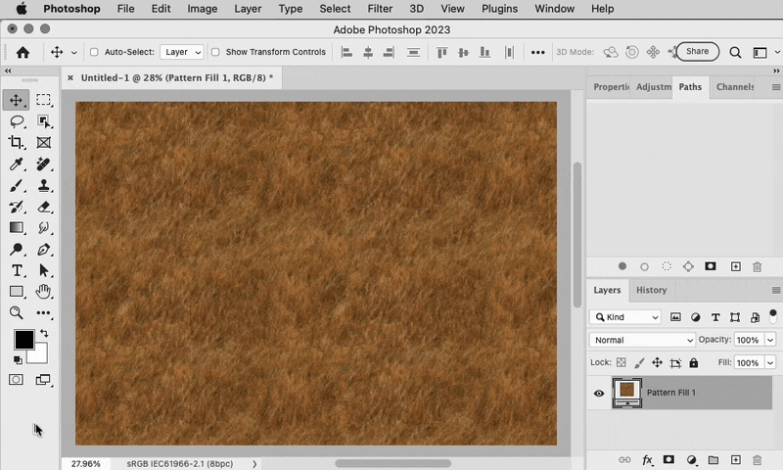Select the Eyedropper tool
The image size is (783, 470).
point(17,164)
